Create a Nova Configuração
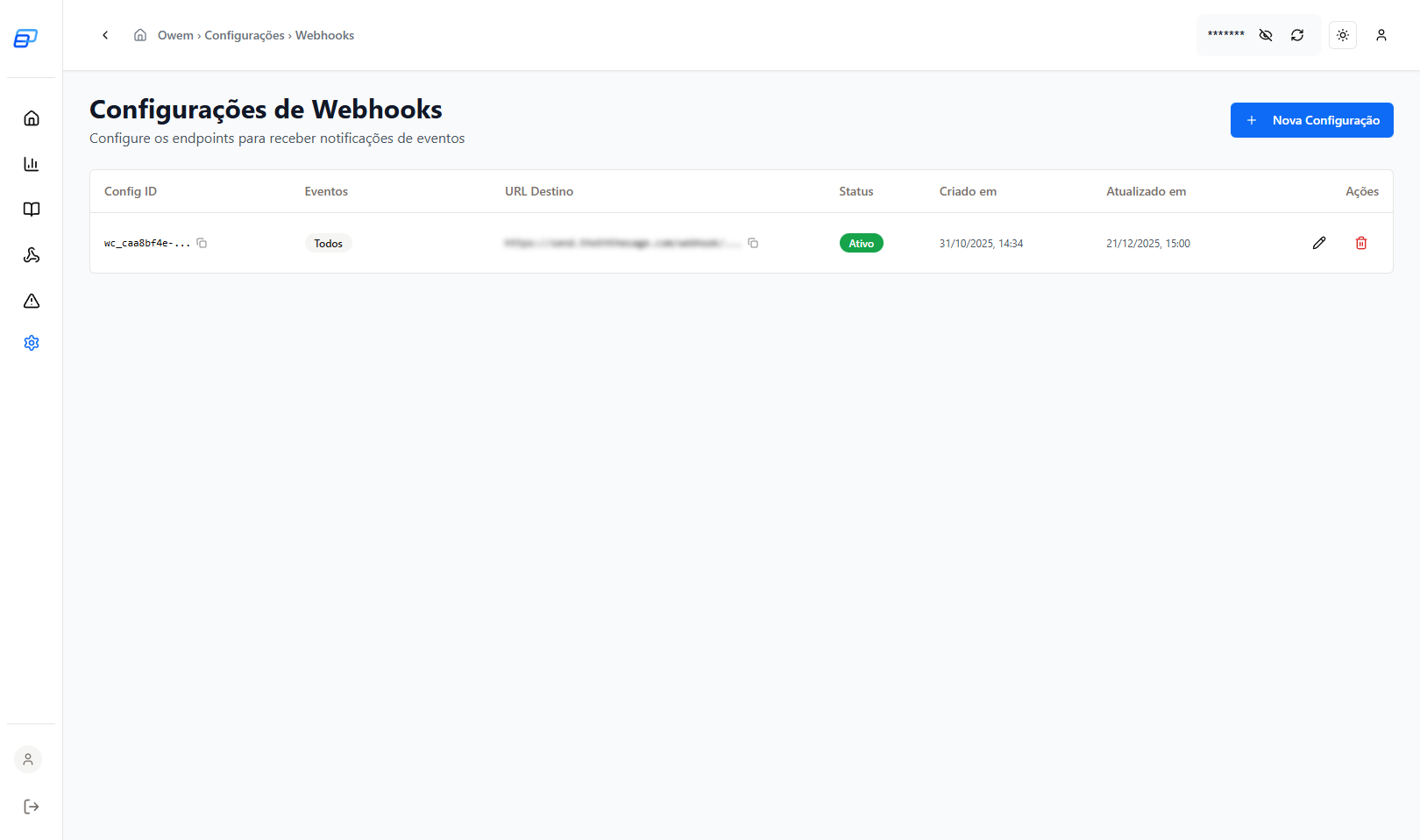Screen dimensions: 1420x840 [1311, 120]
